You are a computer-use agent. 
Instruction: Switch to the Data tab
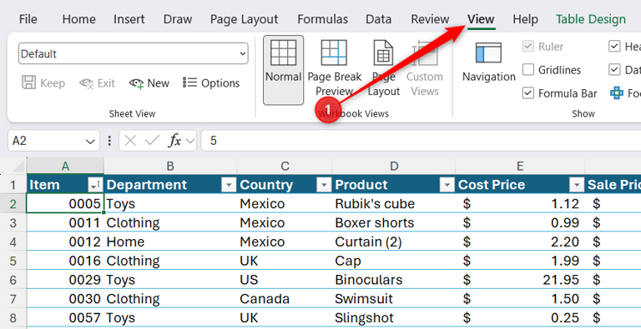click(379, 19)
